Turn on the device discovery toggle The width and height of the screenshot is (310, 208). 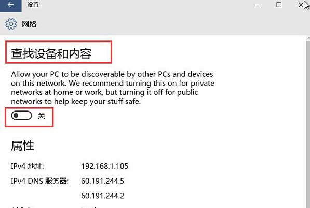tap(21, 116)
